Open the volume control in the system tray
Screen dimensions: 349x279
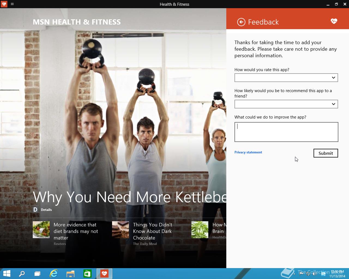point(315,274)
